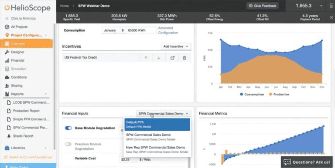Open All Projects globe icon
Image resolution: width=335 pixels, height=168 pixels.
click(x=7, y=27)
